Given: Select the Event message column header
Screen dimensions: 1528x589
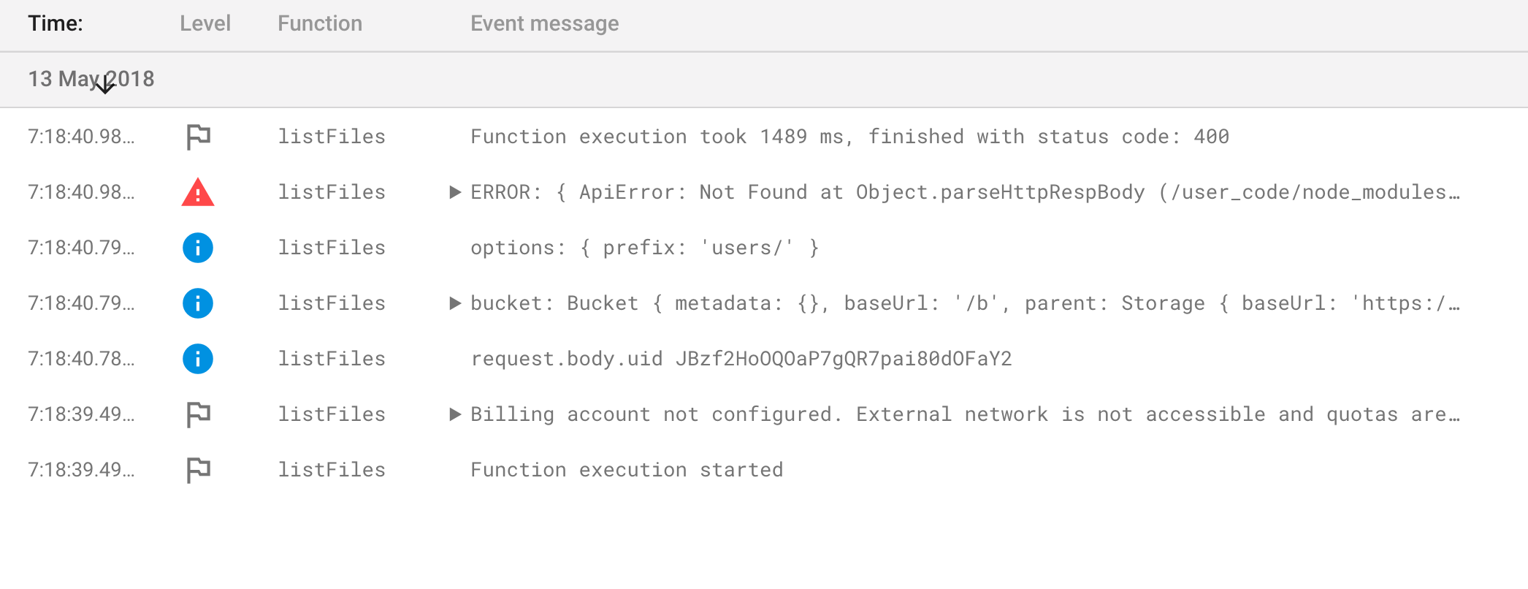Looking at the screenshot, I should click(544, 23).
